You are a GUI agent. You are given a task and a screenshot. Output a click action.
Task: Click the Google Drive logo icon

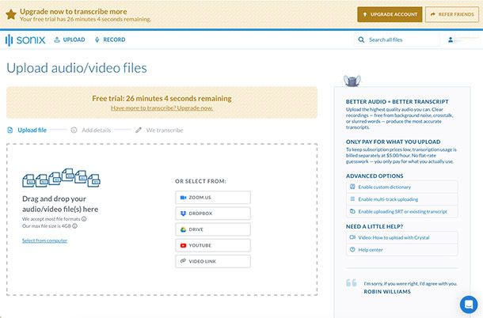tap(183, 229)
